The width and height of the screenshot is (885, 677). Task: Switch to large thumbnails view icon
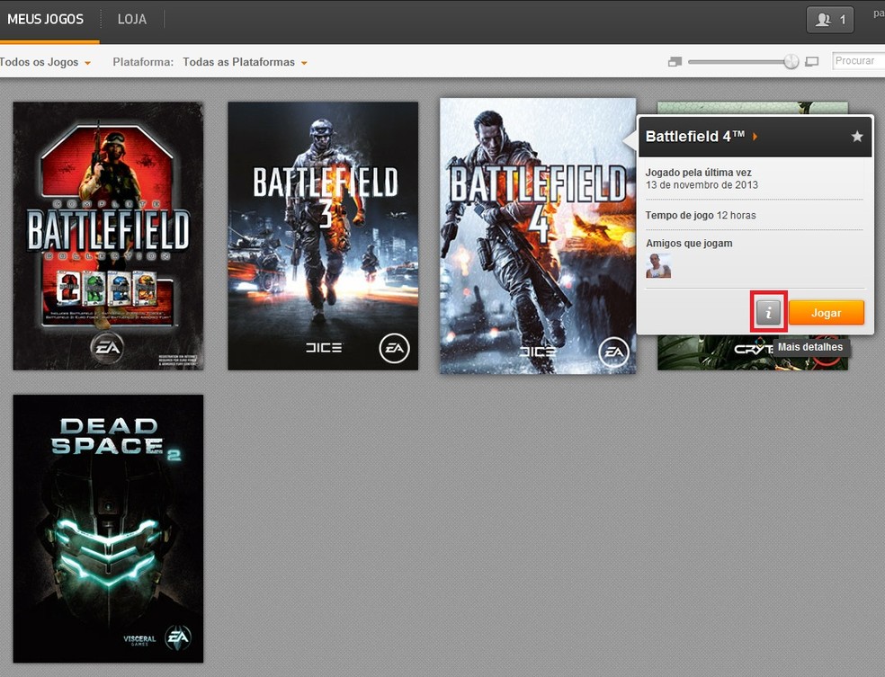point(811,61)
